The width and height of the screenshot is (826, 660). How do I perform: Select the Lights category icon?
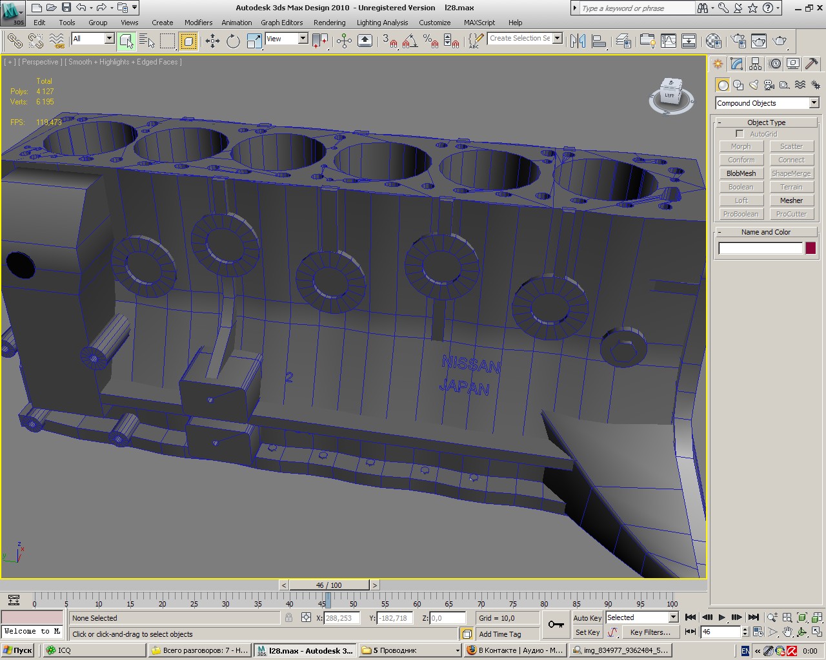(x=754, y=85)
